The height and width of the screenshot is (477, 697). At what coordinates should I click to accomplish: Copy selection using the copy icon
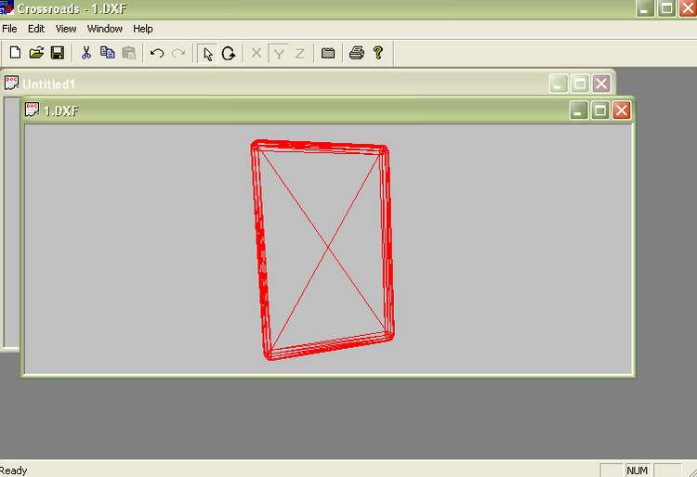click(x=107, y=53)
